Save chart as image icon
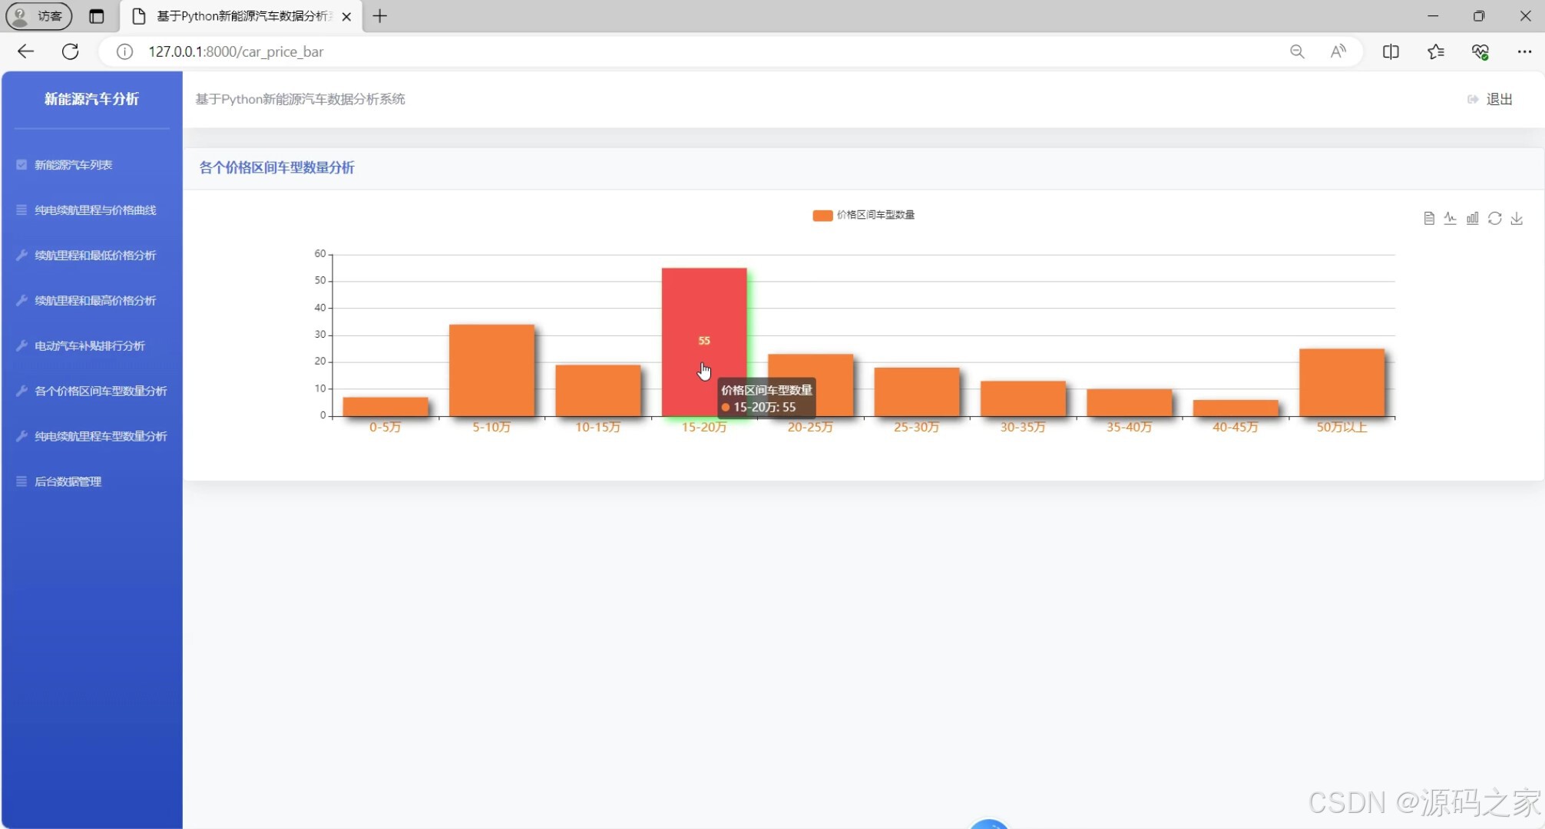The width and height of the screenshot is (1545, 829). click(x=1517, y=219)
